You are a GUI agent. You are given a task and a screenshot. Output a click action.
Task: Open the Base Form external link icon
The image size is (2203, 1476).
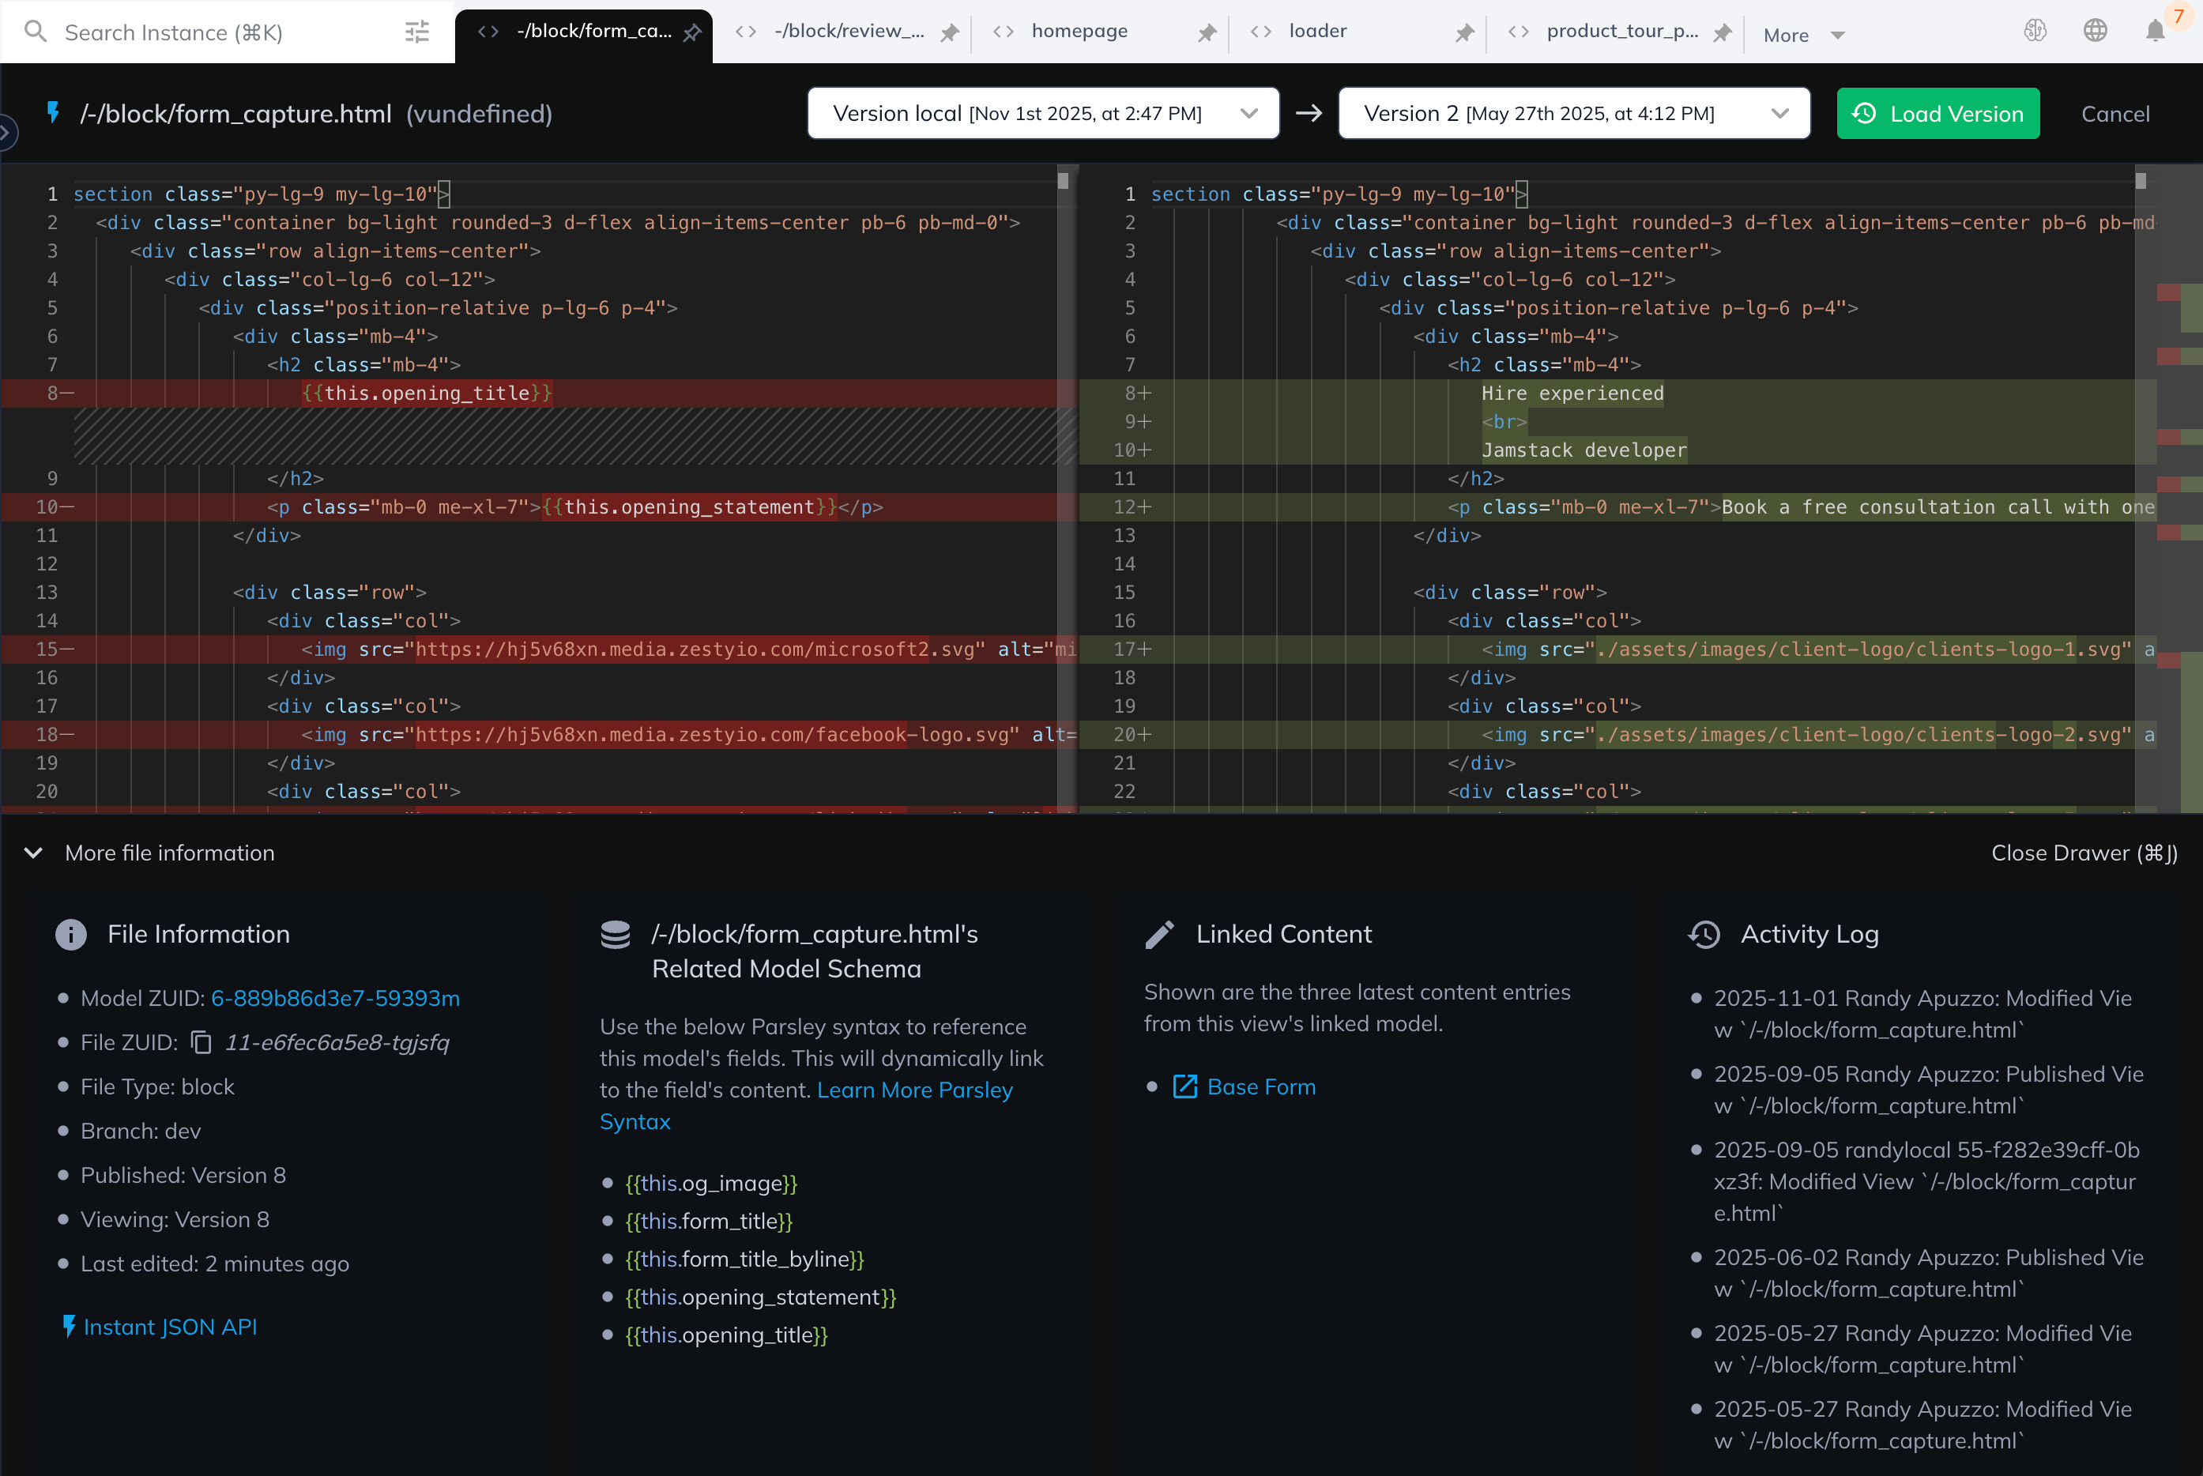pos(1184,1086)
